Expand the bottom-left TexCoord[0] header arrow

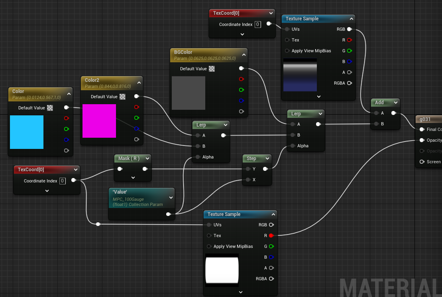(76, 170)
